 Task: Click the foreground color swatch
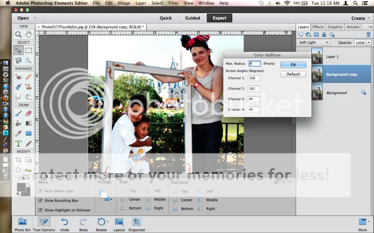21,187
